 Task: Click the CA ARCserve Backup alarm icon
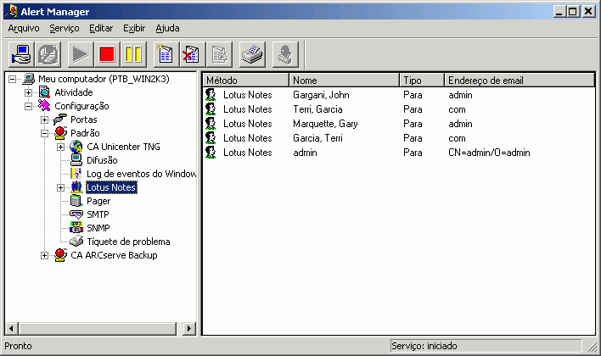point(60,255)
